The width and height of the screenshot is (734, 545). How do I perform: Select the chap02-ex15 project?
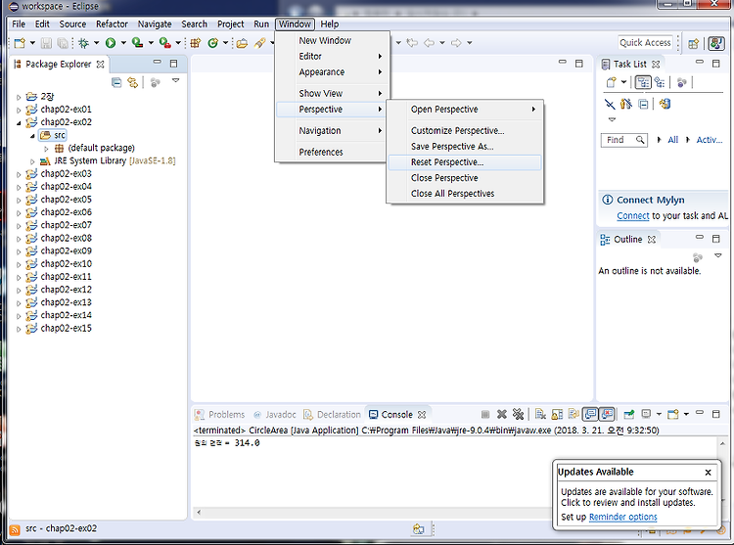[x=66, y=329]
